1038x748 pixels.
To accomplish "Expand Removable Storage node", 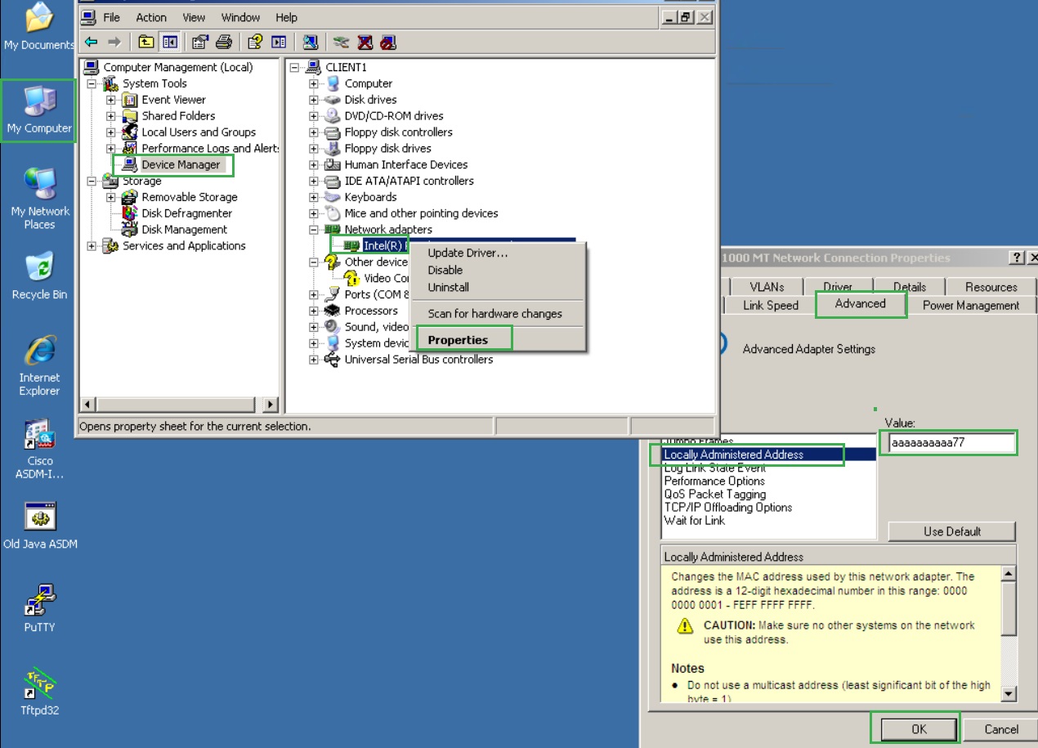I will (x=111, y=197).
